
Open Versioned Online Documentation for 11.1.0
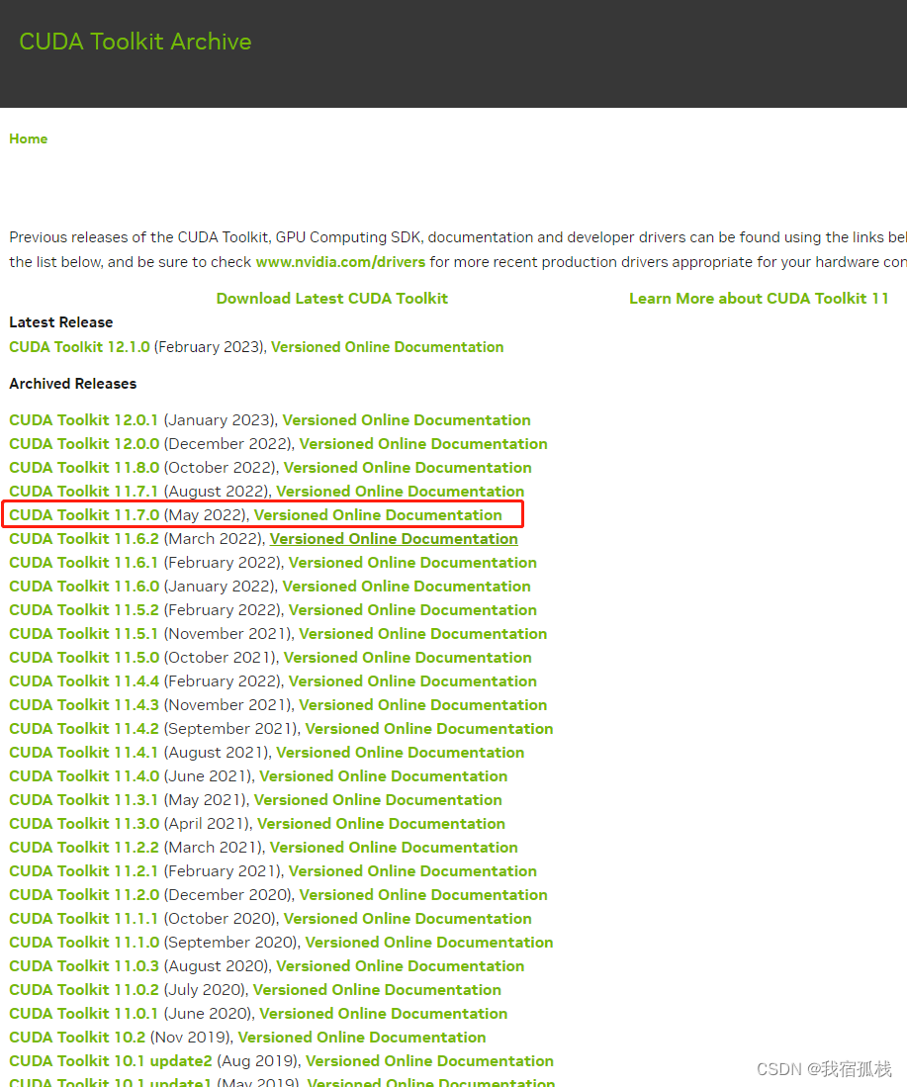[x=429, y=943]
